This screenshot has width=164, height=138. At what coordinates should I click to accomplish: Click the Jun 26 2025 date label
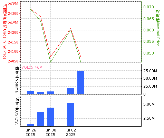click(30, 132)
